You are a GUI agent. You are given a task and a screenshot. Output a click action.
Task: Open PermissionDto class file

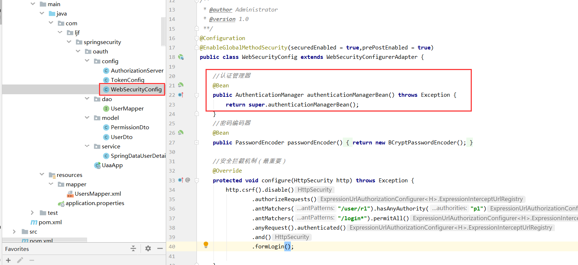pos(130,127)
